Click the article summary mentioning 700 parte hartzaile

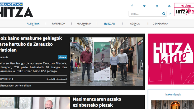(x=34, y=67)
